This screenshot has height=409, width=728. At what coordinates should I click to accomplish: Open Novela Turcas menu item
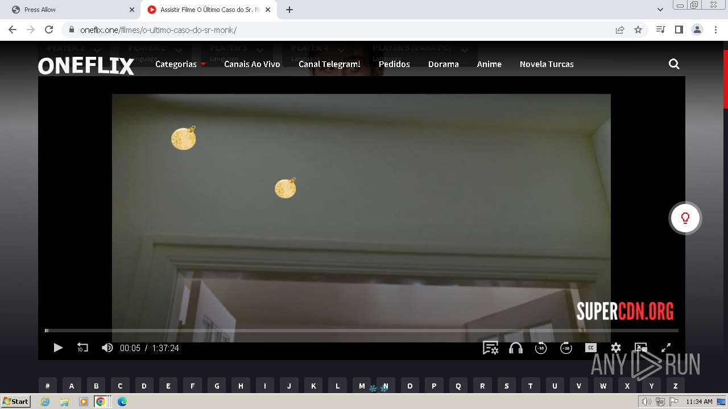[x=547, y=64]
